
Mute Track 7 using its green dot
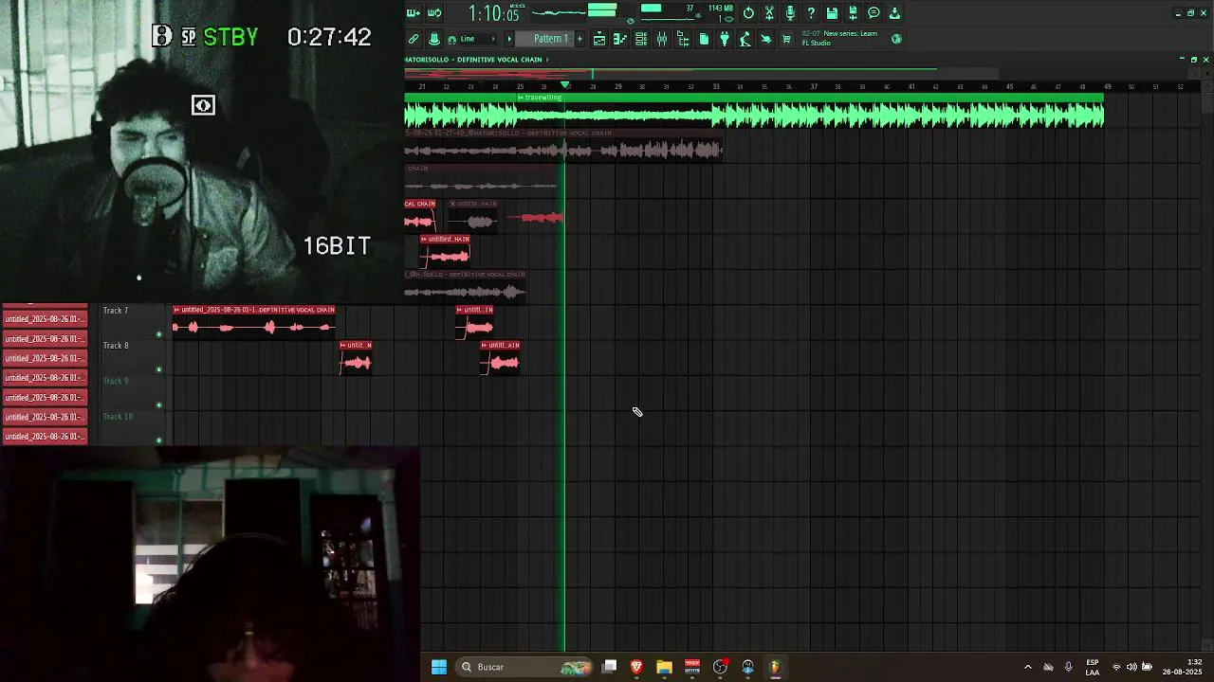tap(158, 334)
